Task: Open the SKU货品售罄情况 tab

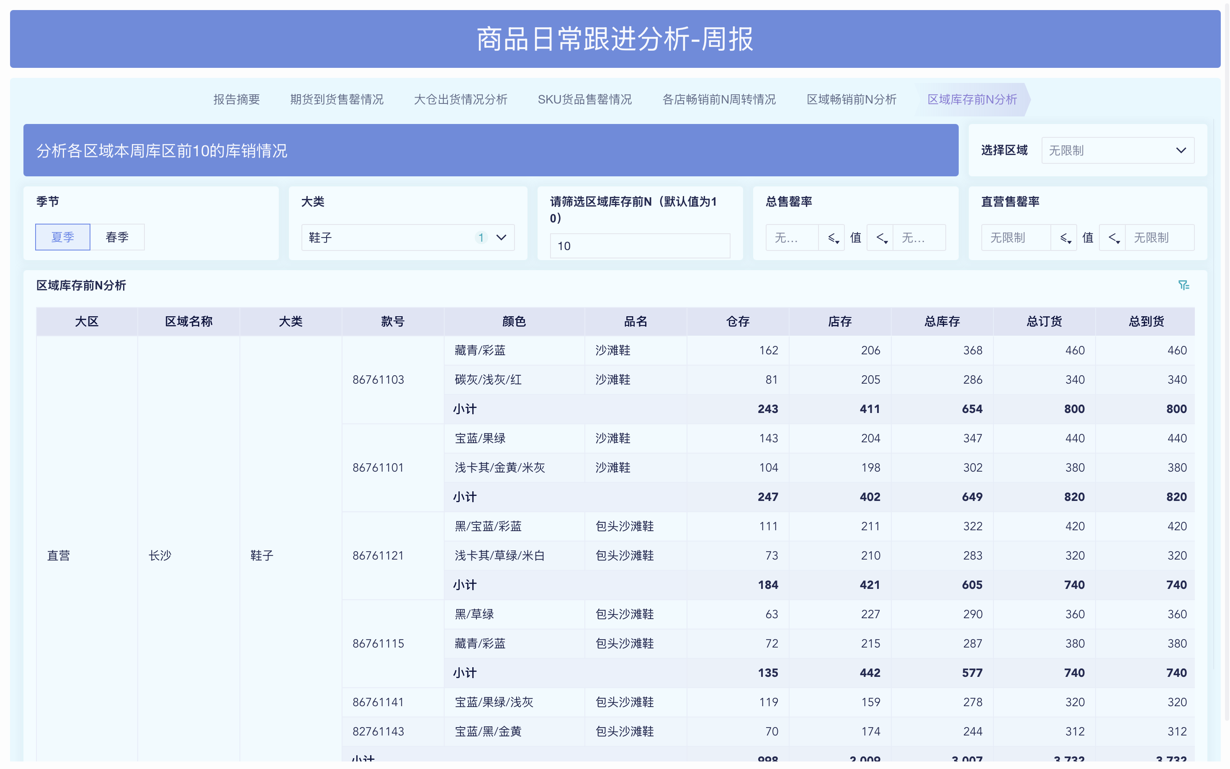Action: (x=585, y=99)
